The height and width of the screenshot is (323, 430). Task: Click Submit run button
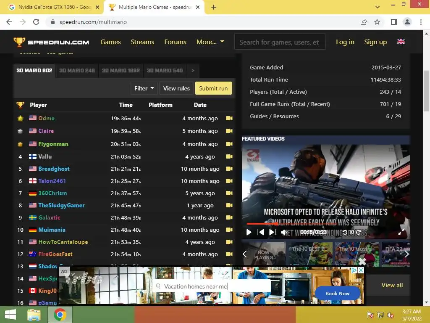pos(213,88)
